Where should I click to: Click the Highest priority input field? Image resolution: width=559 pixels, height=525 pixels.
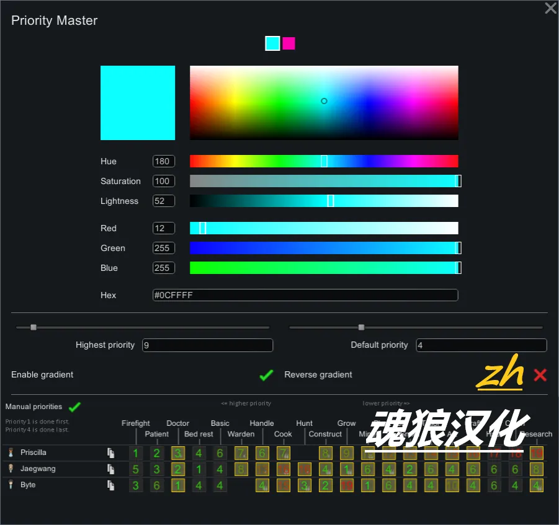(207, 345)
